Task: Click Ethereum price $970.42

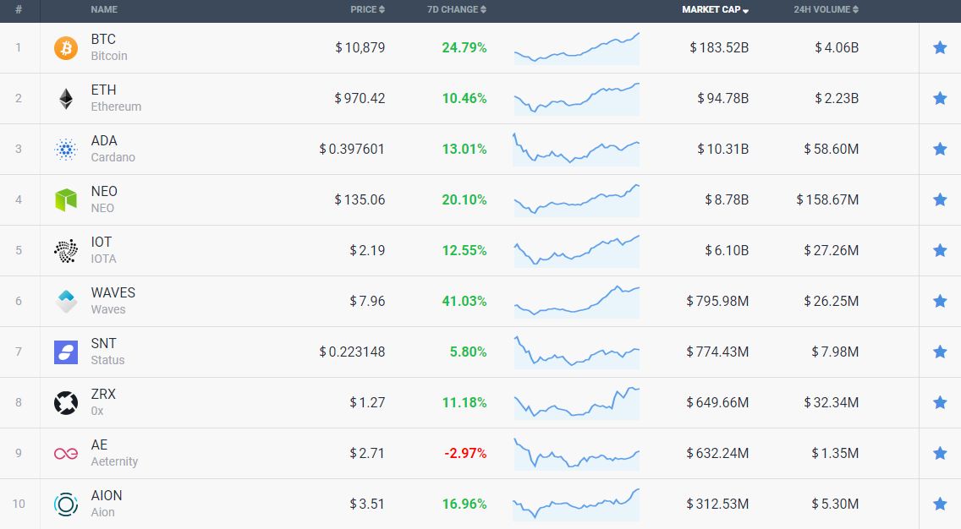Action: (360, 99)
